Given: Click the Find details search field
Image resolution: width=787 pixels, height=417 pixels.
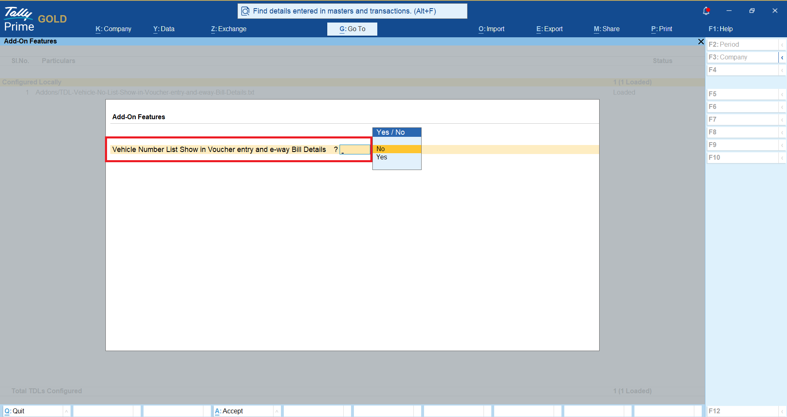Looking at the screenshot, I should click(x=352, y=11).
